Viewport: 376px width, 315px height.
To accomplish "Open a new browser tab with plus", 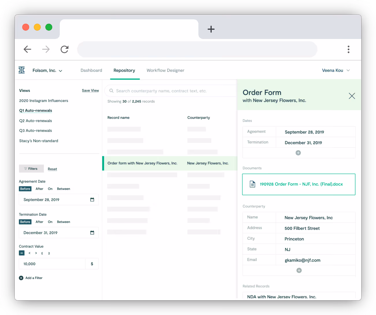I will tap(211, 29).
